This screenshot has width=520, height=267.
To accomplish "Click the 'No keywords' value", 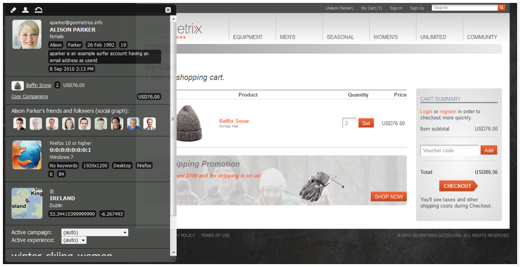I will pos(63,165).
